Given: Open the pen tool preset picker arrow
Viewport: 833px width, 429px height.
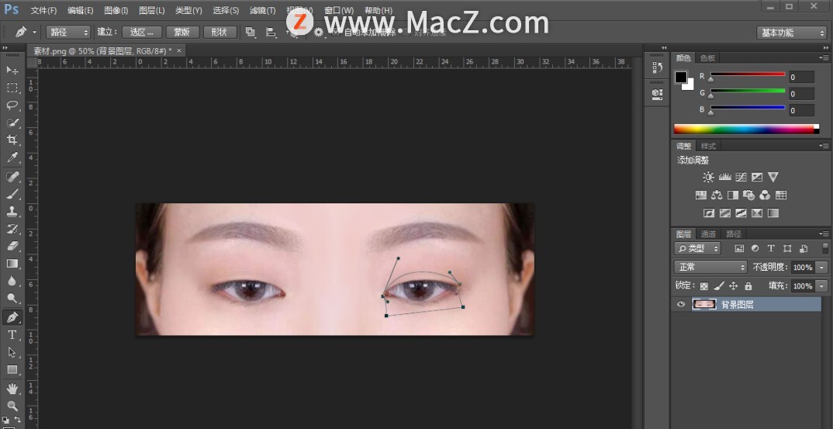Looking at the screenshot, I should click(35, 33).
